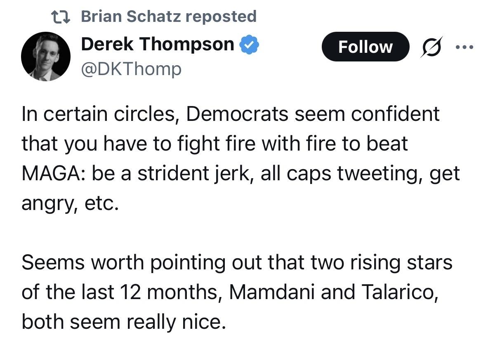Image resolution: width=495 pixels, height=349 pixels.
Task: Click the phrase "really nice"
Action: point(176,322)
